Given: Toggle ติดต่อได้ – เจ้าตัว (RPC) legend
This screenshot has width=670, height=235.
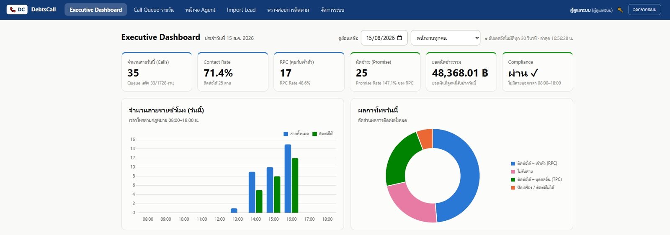Looking at the screenshot, I should (534, 163).
